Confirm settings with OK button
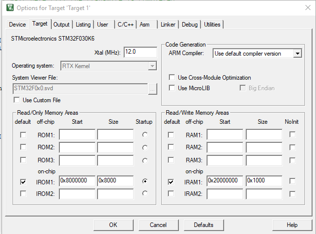This screenshot has width=316, height=234. click(x=113, y=225)
